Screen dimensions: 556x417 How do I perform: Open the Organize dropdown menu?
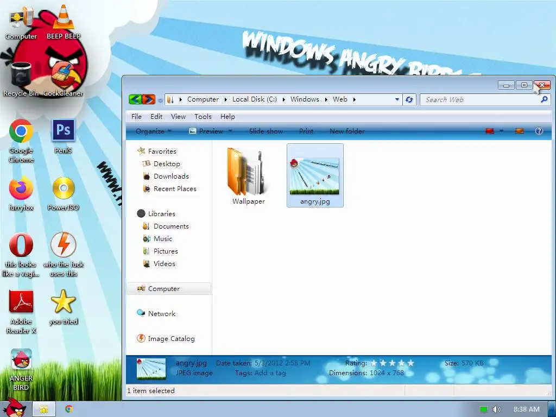coord(153,131)
